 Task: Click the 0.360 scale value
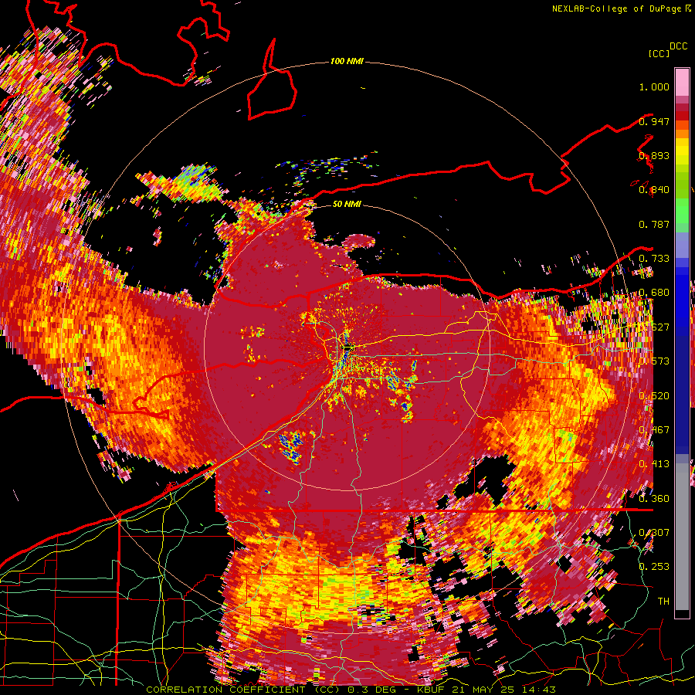[654, 498]
